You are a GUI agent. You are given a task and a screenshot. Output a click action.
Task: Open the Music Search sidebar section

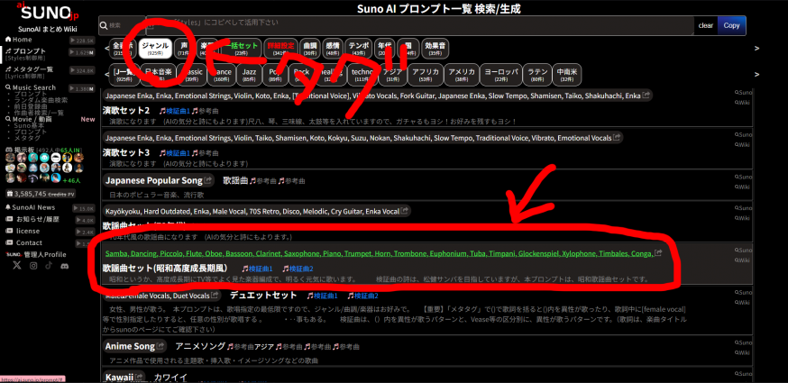point(38,87)
